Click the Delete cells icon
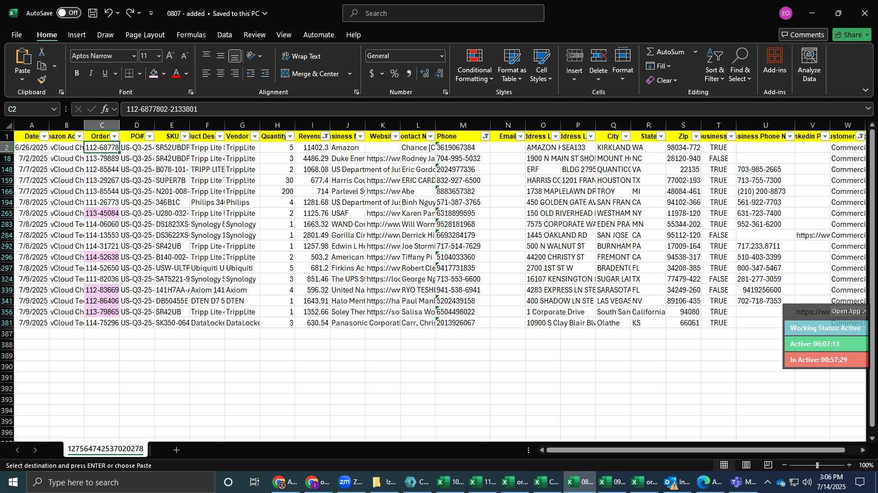The image size is (878, 493). [x=598, y=56]
